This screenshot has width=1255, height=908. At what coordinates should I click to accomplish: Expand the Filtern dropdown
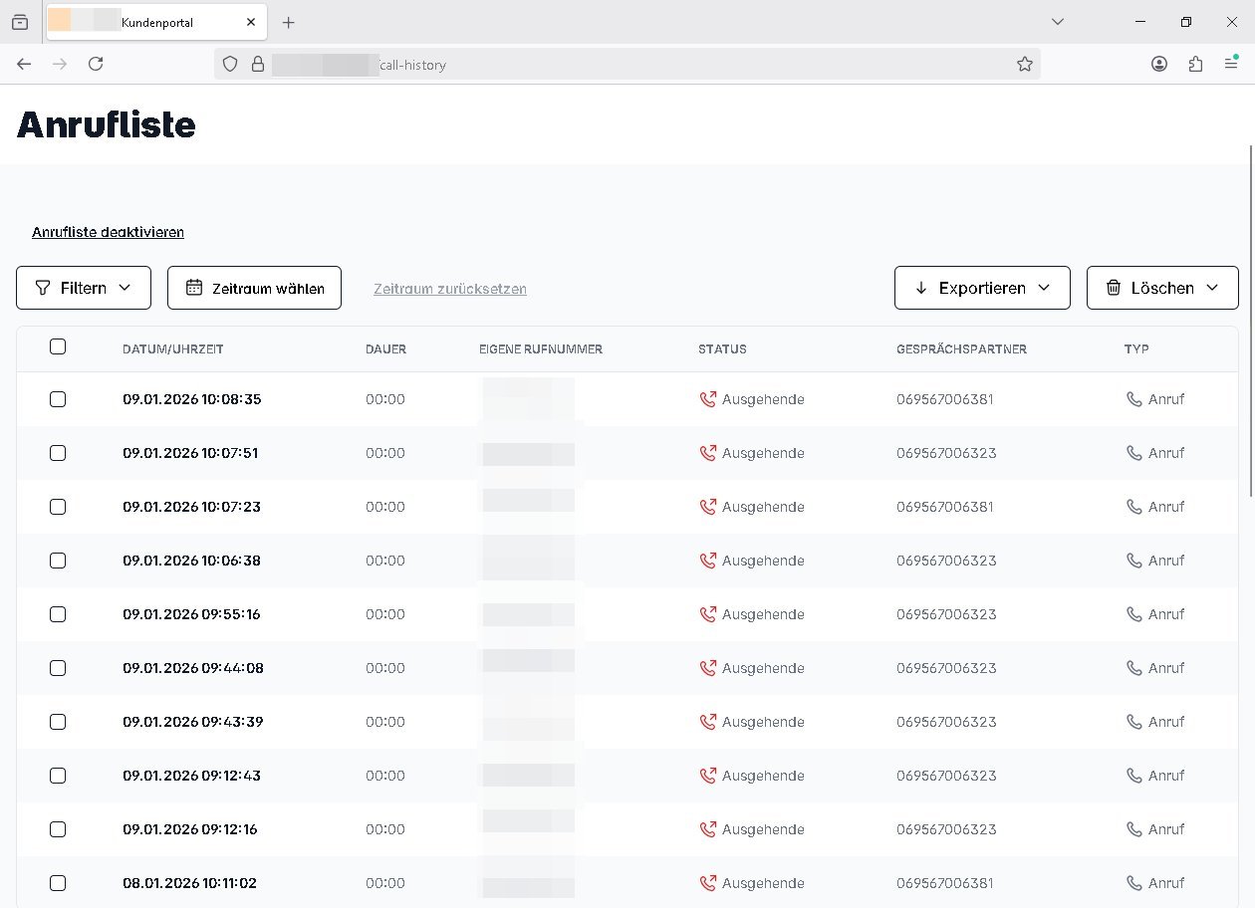coord(84,288)
